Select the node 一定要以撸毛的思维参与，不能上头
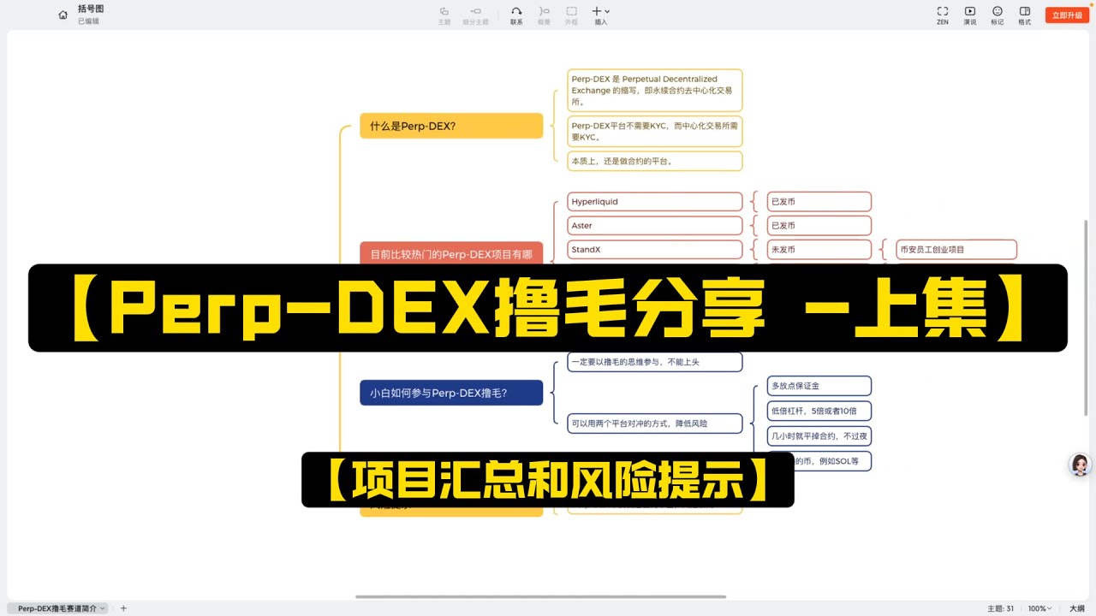This screenshot has height=616, width=1096. pos(655,362)
